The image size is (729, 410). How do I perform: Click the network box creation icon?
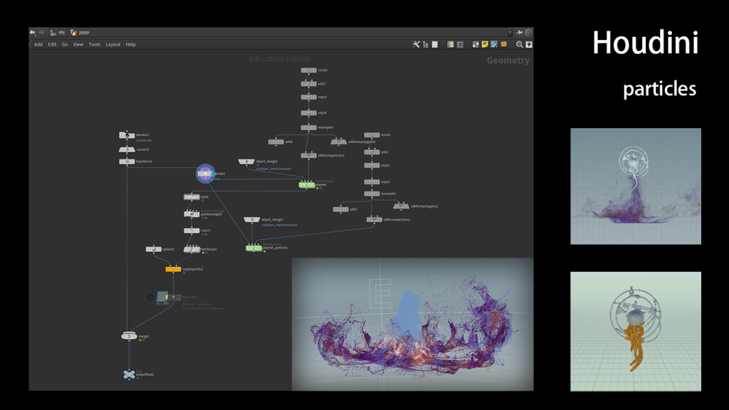pos(476,45)
